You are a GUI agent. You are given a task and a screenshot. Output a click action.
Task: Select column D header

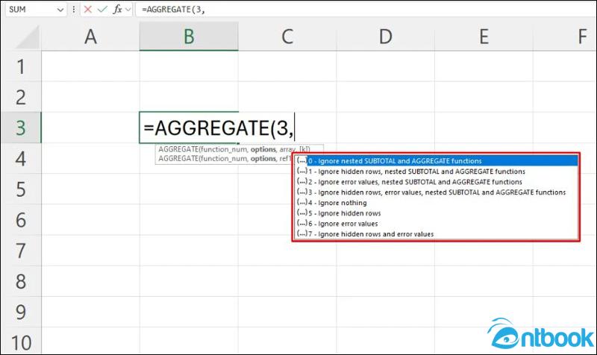pos(385,37)
